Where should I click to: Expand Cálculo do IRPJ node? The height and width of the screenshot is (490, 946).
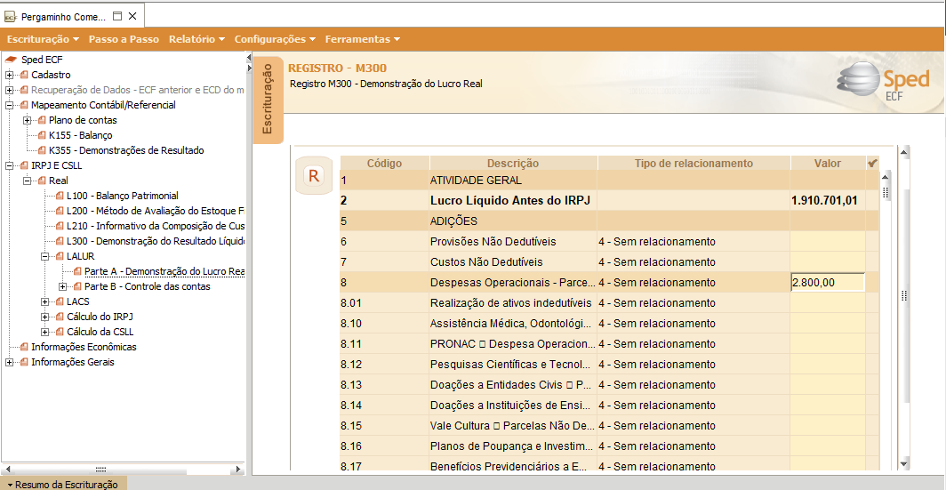45,317
